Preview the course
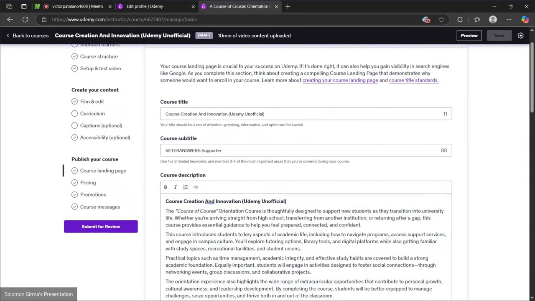Image resolution: width=535 pixels, height=301 pixels. click(x=469, y=36)
